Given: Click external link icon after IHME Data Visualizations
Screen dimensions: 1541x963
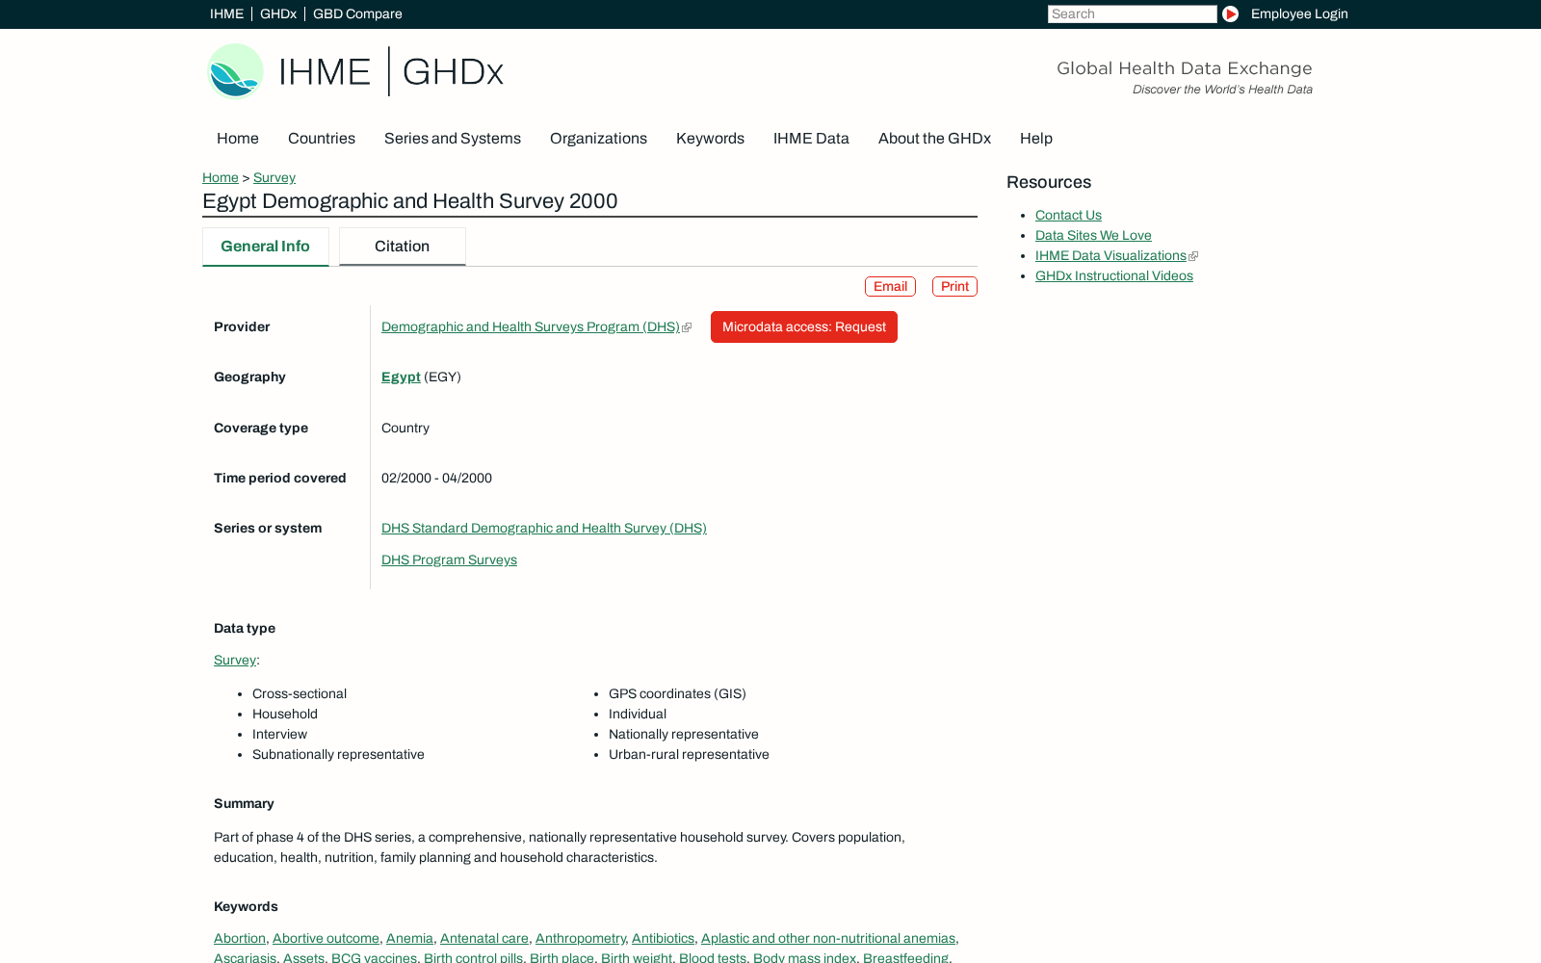Looking at the screenshot, I should [x=1193, y=256].
